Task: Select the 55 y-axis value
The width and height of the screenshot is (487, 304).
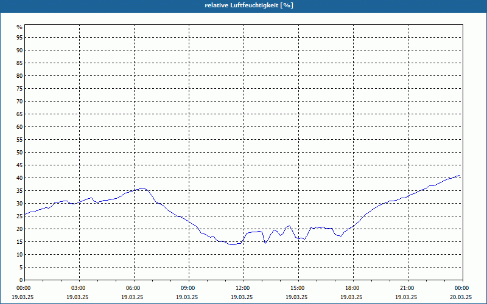Action: pyautogui.click(x=19, y=140)
